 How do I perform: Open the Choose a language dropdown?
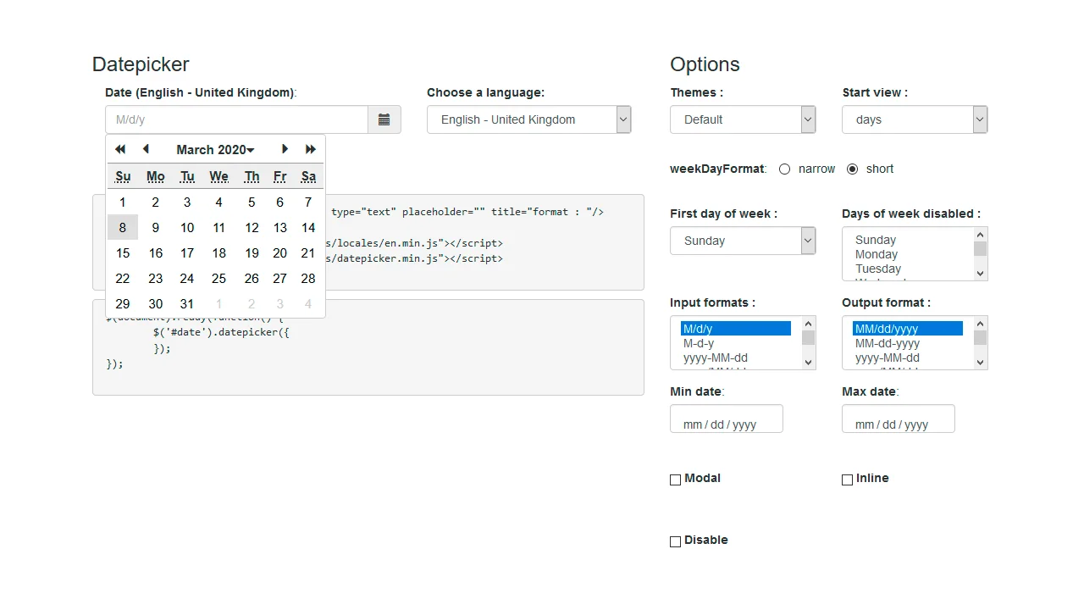[x=528, y=119]
